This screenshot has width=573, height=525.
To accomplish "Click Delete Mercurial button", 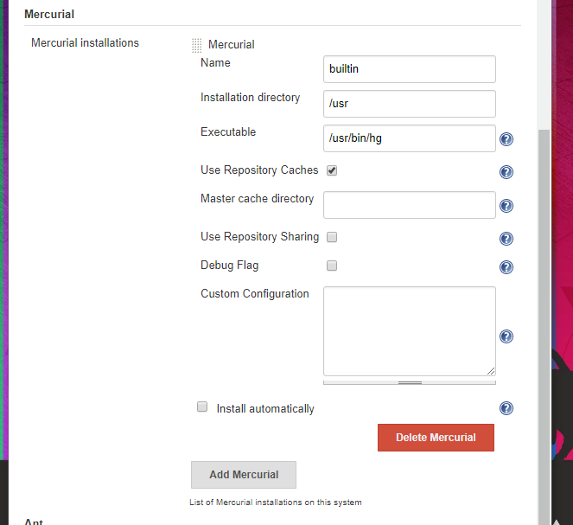I will click(436, 438).
